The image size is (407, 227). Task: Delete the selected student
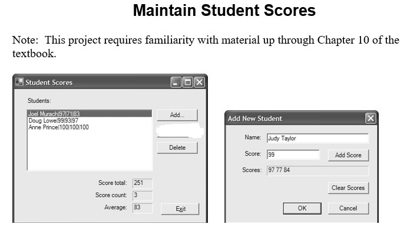coord(177,148)
